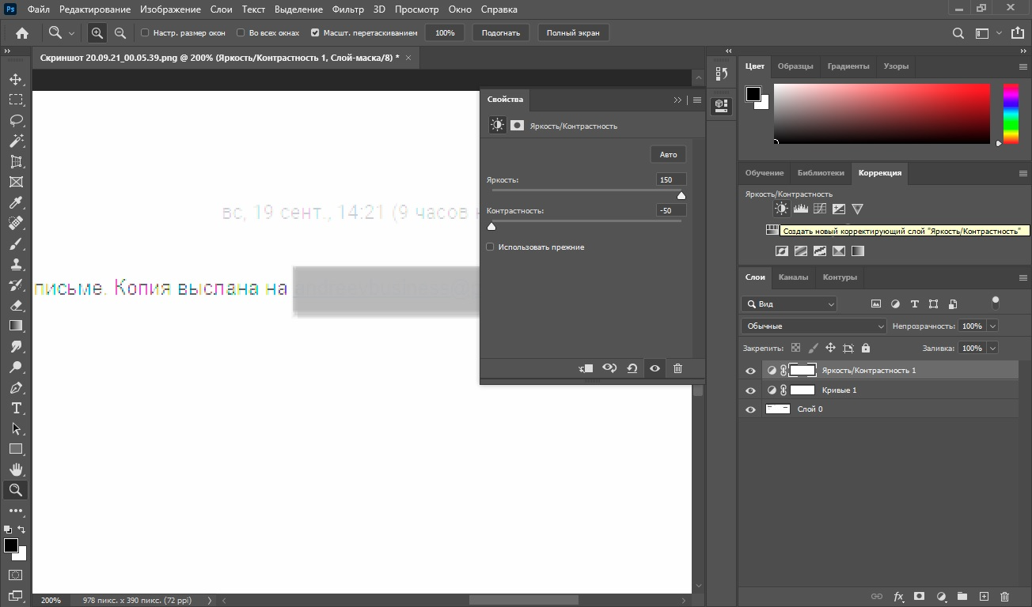Open the 'Фильтр' menu
Image resolution: width=1032 pixels, height=607 pixels.
coord(348,9)
